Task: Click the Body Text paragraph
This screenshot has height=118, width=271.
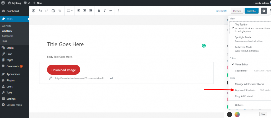Action: 60,57
